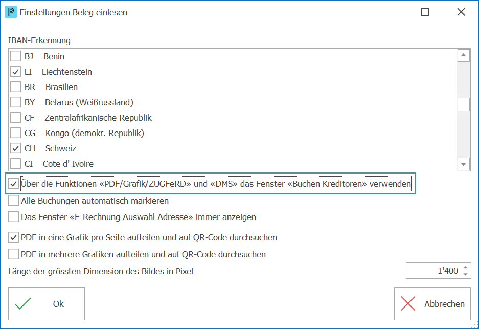Decrease the pixel dimension value with down arrow
This screenshot has width=479, height=329.
pyautogui.click(x=465, y=274)
